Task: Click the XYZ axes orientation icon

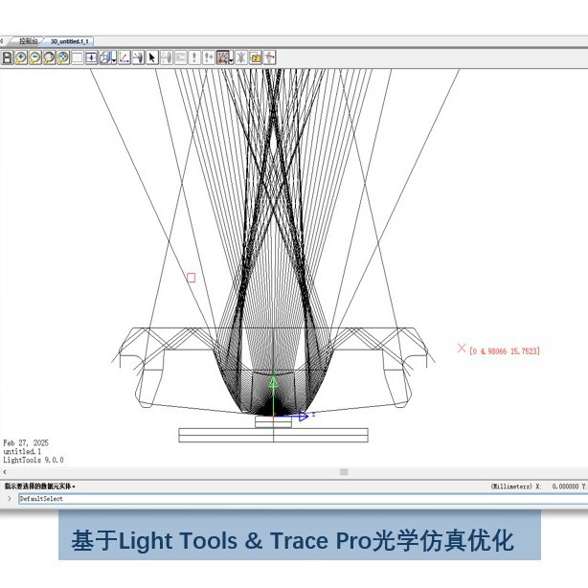Action: point(124,57)
